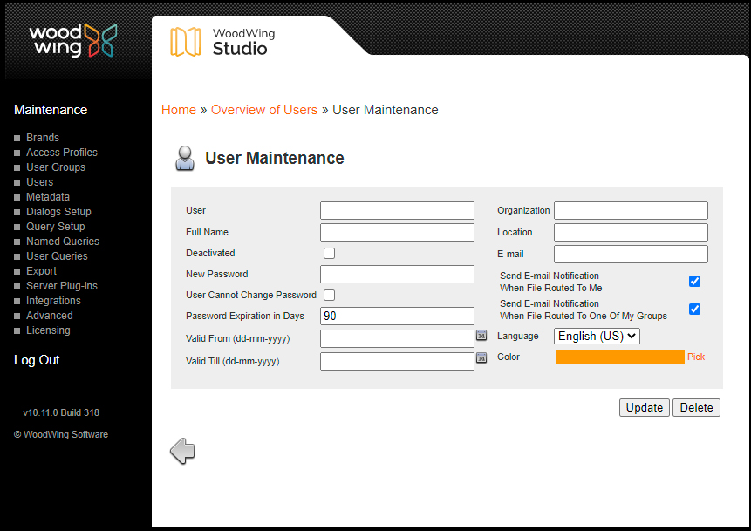The height and width of the screenshot is (531, 751).
Task: Open User Queries
Action: (x=57, y=256)
